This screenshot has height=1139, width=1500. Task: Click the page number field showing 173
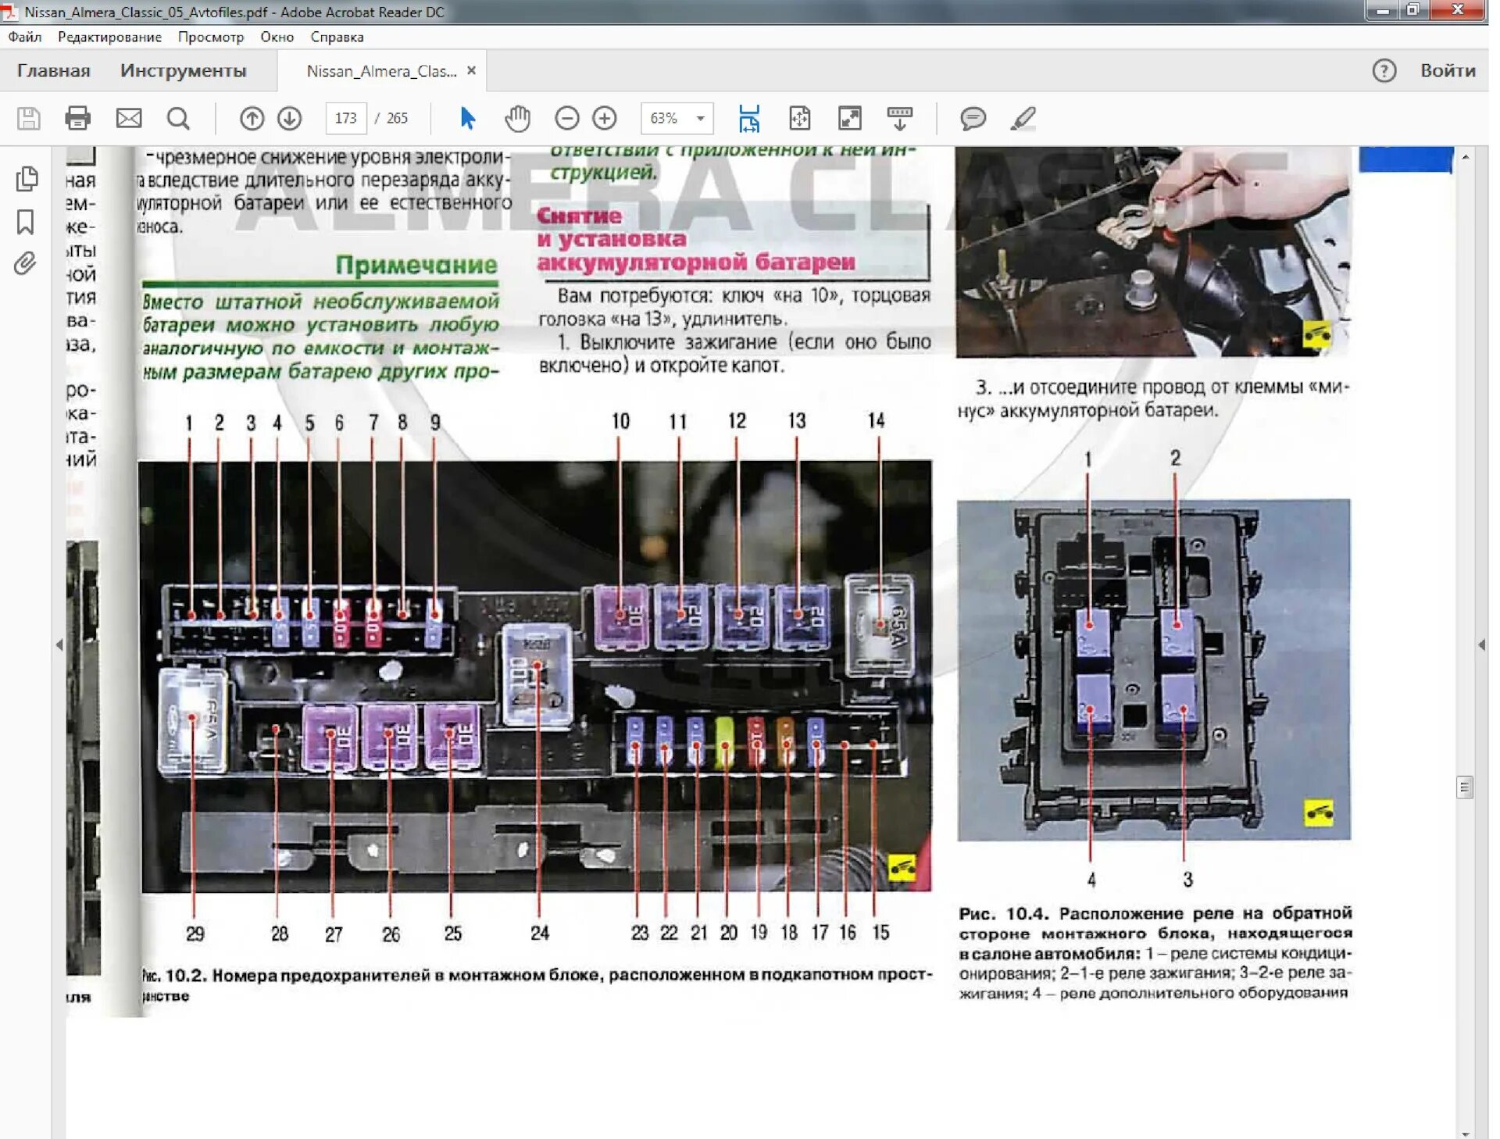[x=345, y=118]
